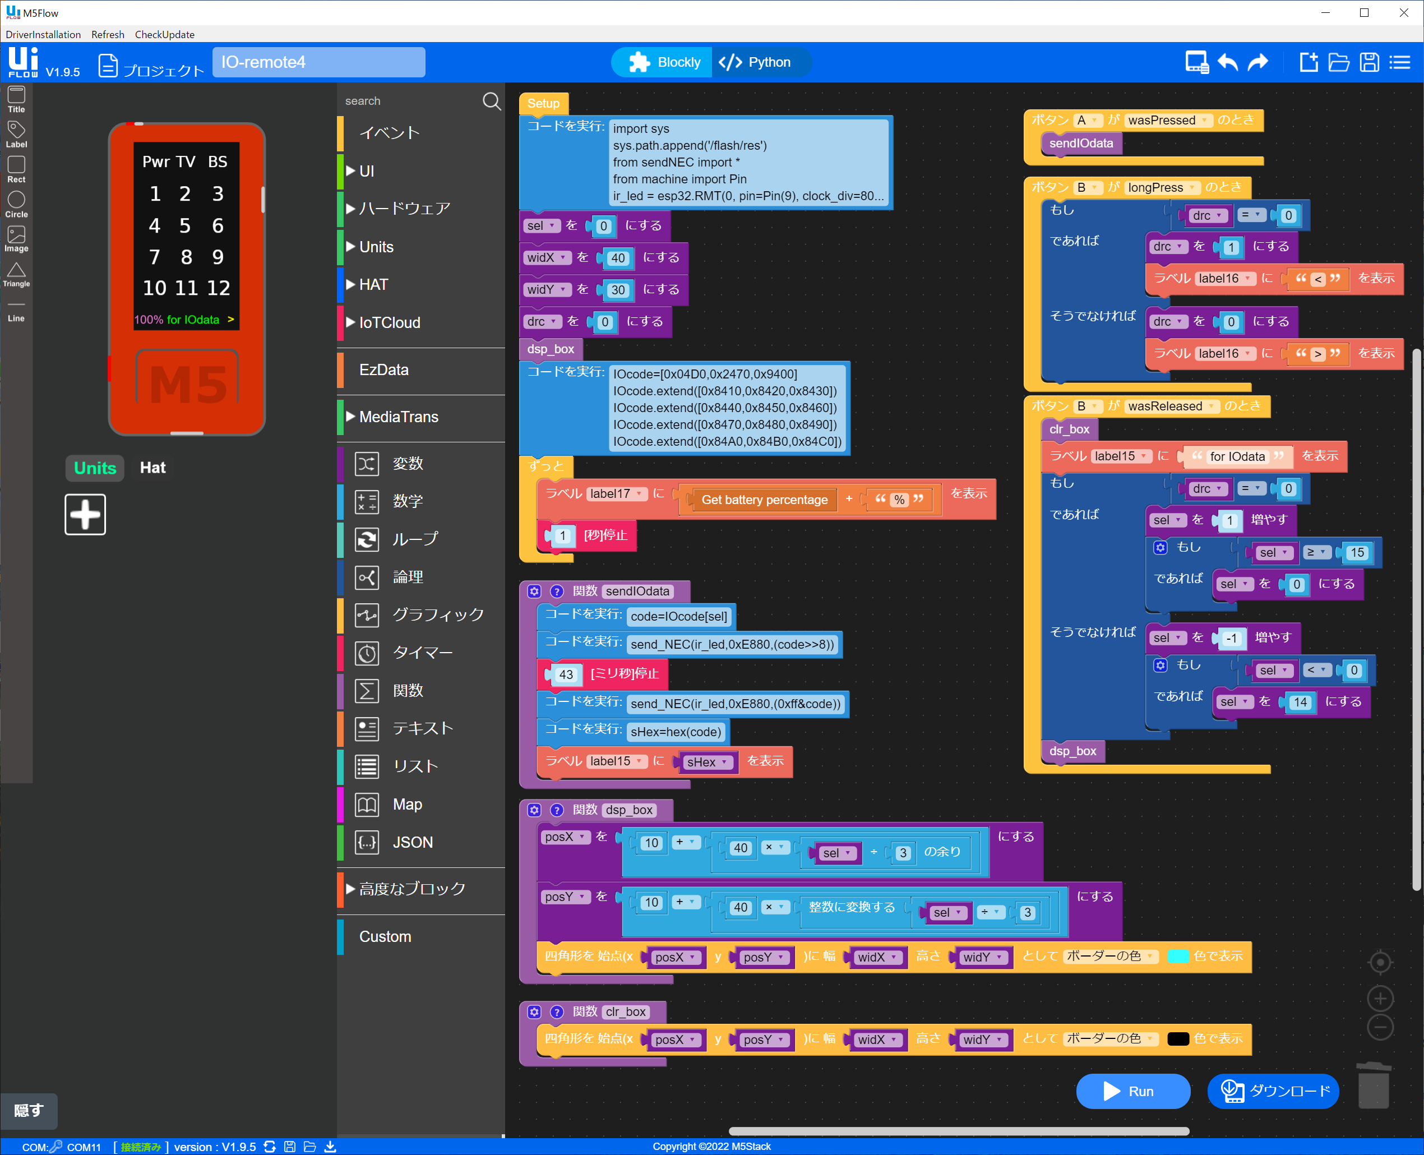
Task: Select the Rect UI element tool
Action: pos(16,169)
